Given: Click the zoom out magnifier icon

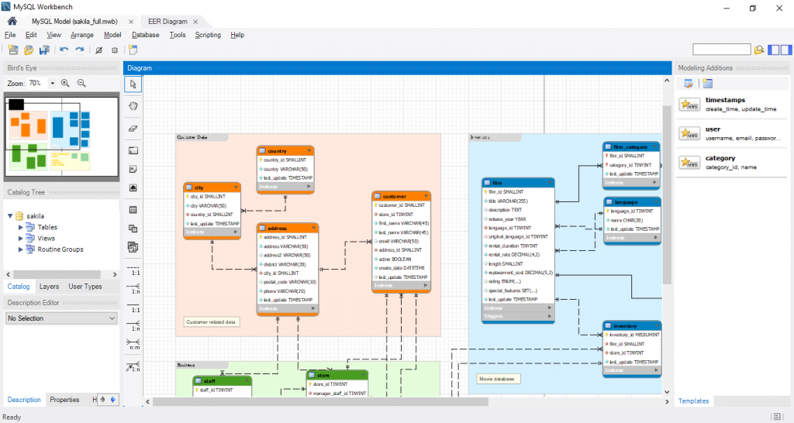Looking at the screenshot, I should coord(81,83).
